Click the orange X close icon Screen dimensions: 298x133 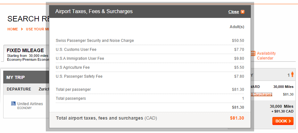(x=243, y=12)
